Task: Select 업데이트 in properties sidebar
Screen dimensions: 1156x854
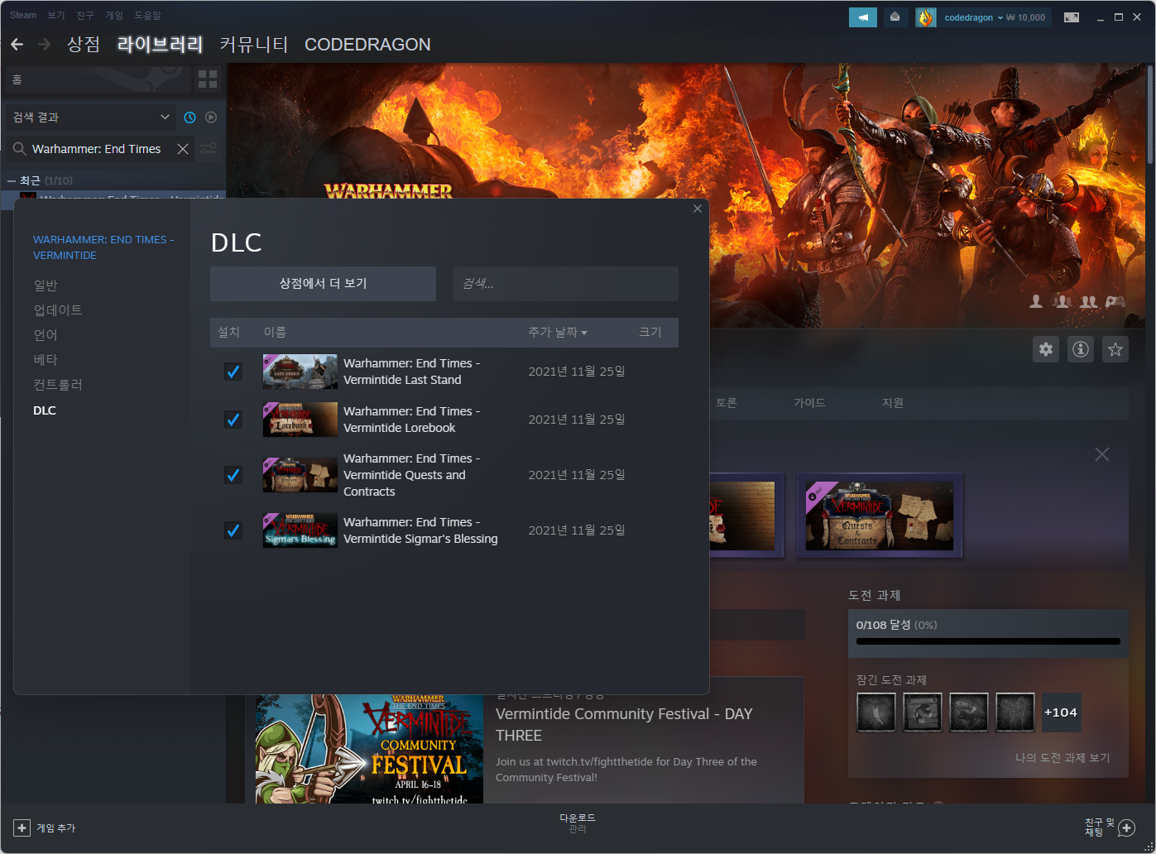Action: 58,310
